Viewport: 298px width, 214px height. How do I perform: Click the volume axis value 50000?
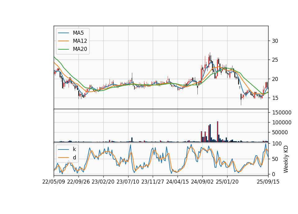pos(280,132)
